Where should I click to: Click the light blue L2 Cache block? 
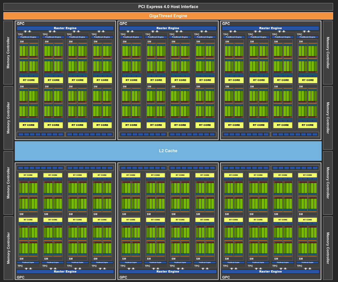[168, 151]
